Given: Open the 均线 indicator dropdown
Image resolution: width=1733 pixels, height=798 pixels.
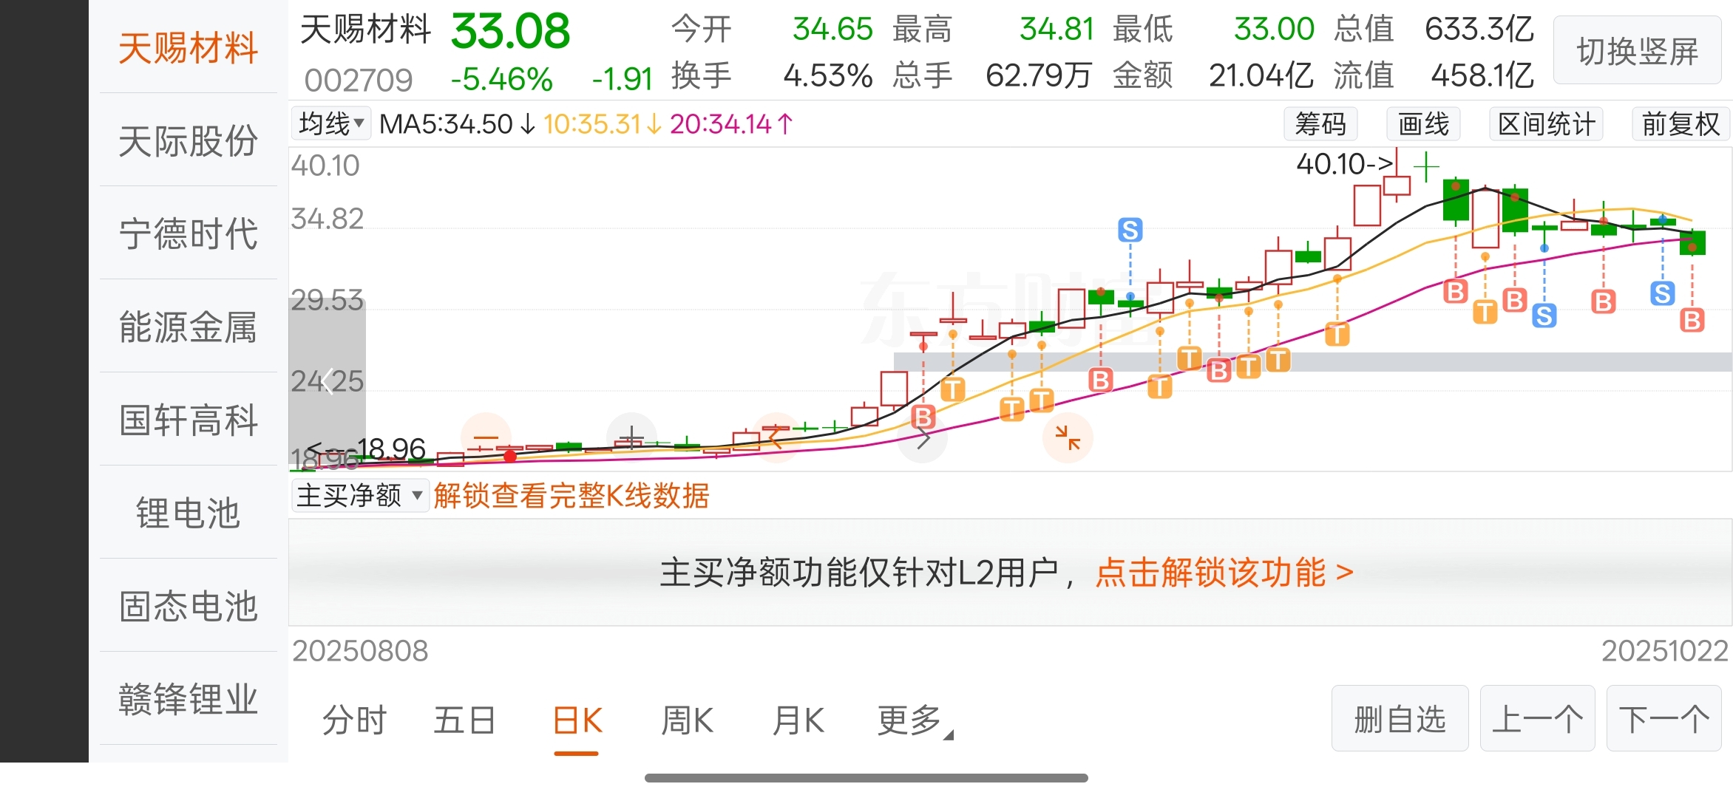Looking at the screenshot, I should [332, 124].
